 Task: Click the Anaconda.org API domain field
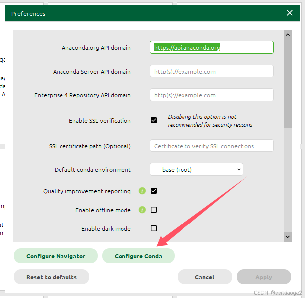212,47
